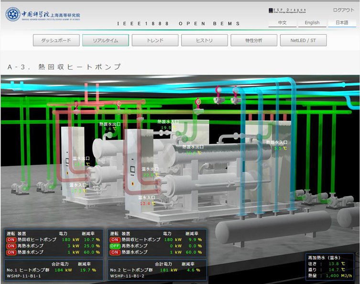360x284 pixels.
Task: Open the NetLED / ST tab
Action: 303,41
